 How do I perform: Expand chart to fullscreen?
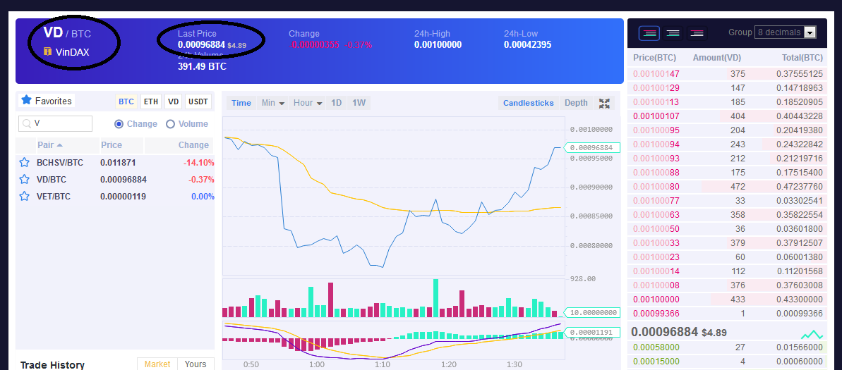605,104
